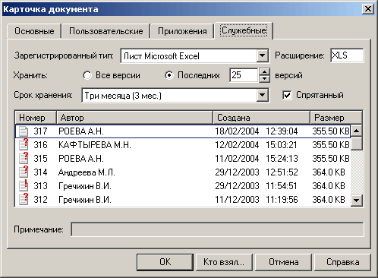The width and height of the screenshot is (378, 278).
Task: Click date '11/12/2003 11:19:56'
Action: (257, 200)
